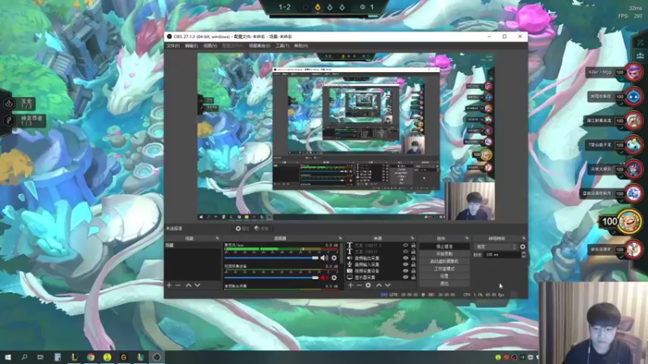Screen dimensions: 648x364
Task: Open video capture audio settings gear
Action: point(334,277)
